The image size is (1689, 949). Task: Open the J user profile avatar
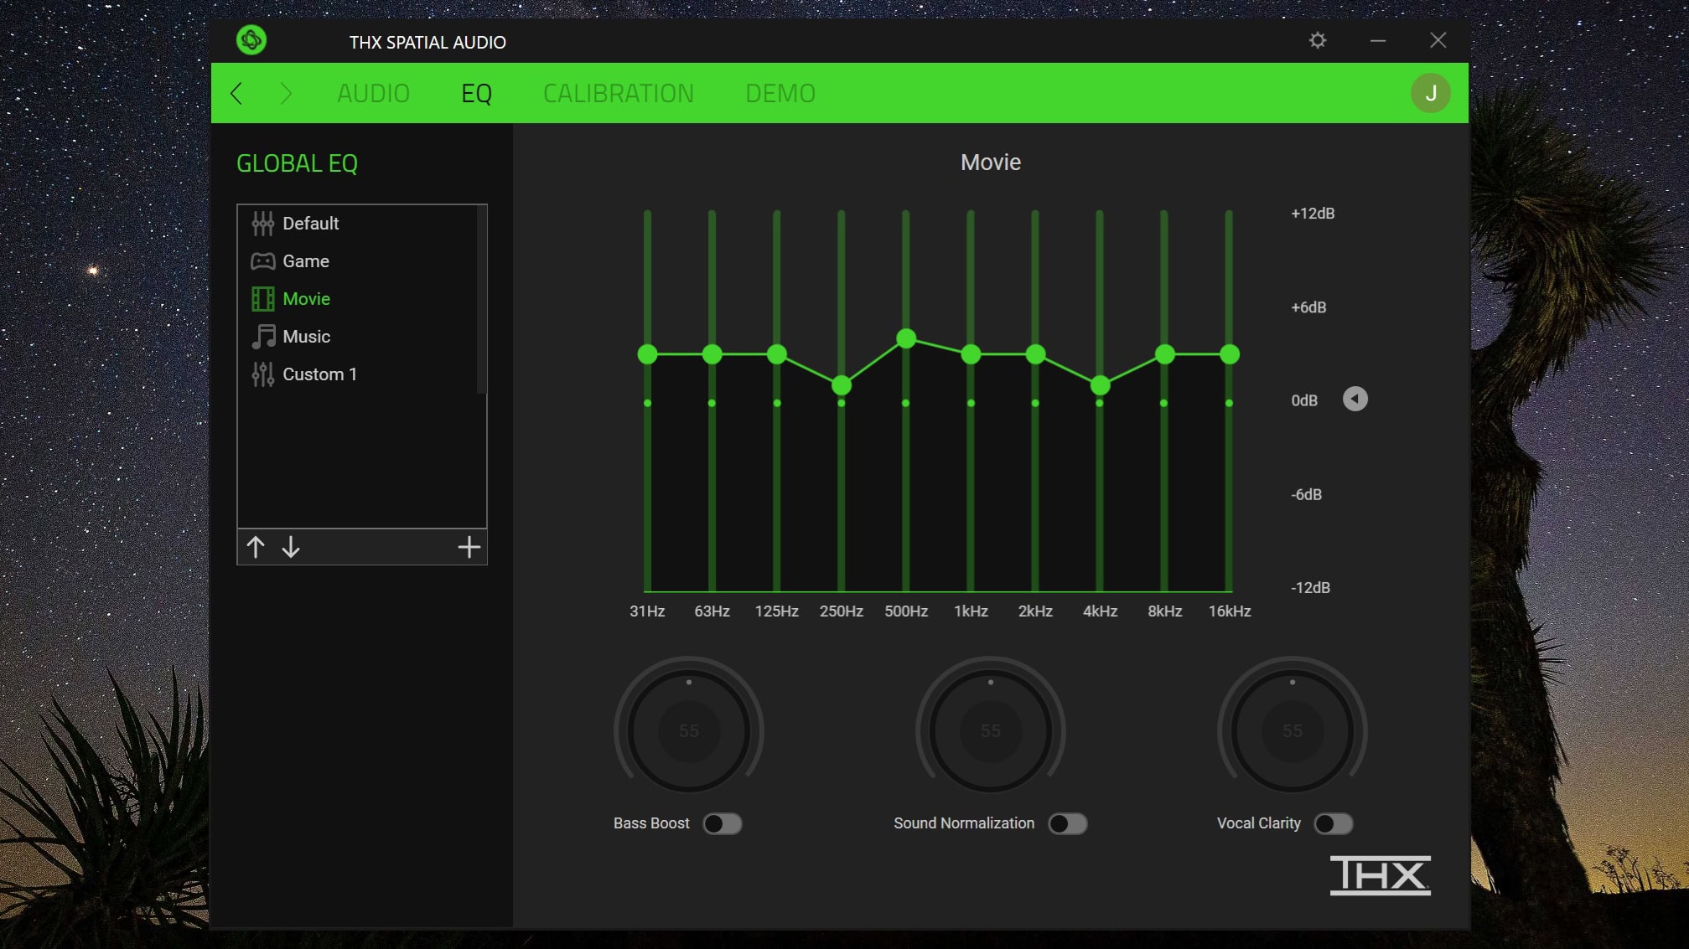[1431, 93]
